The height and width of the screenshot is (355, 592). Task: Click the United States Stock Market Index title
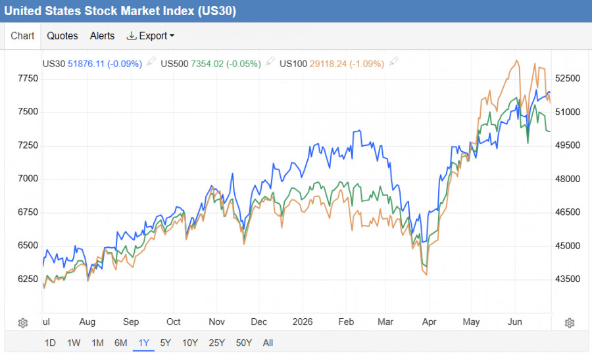(120, 11)
